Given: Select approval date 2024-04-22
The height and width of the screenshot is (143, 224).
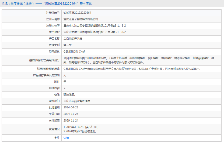Looking at the screenshot, I should click(x=71, y=107).
